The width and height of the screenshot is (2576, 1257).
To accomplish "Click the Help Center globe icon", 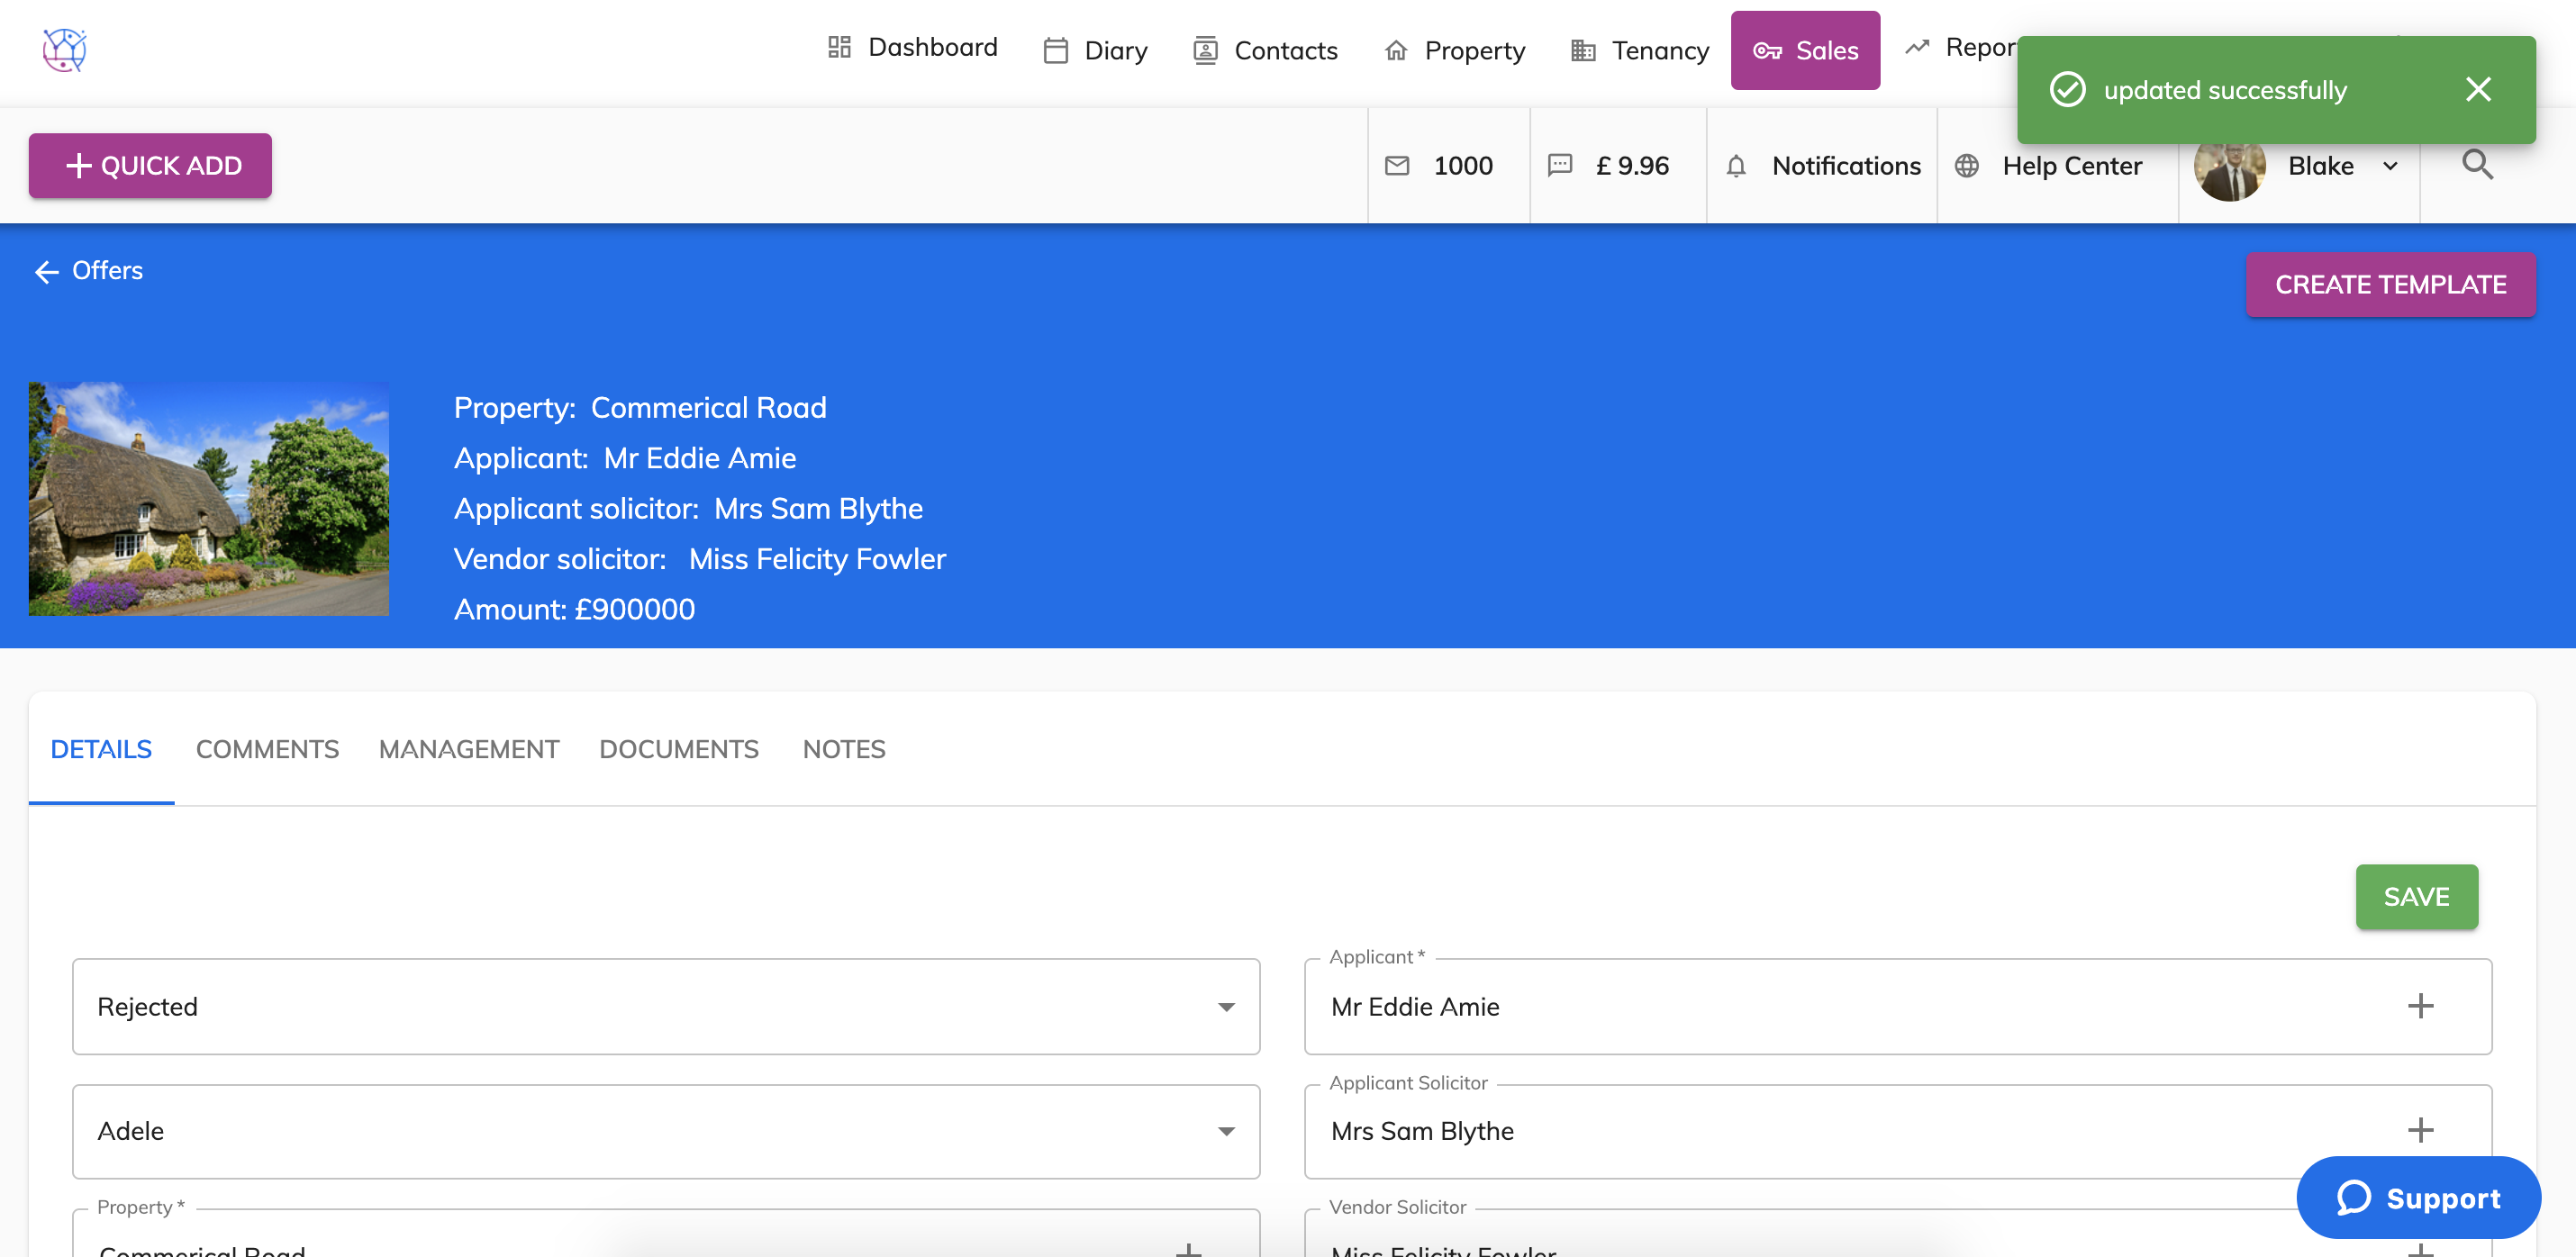I will click(x=1966, y=166).
